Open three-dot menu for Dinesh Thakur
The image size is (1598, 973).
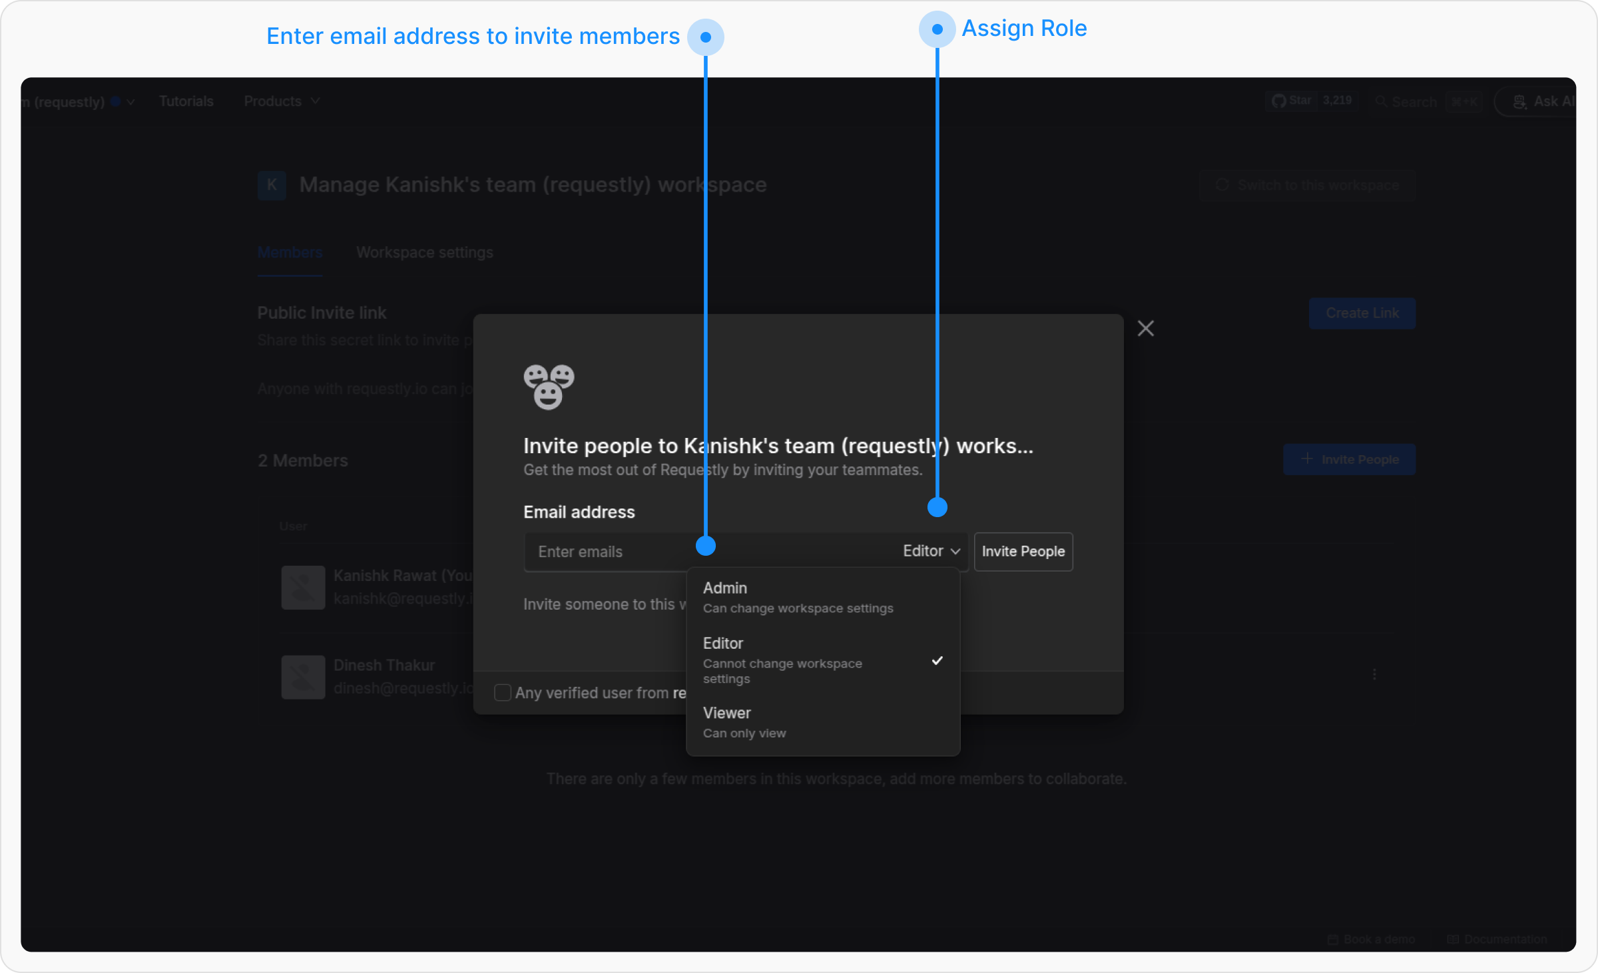click(x=1374, y=674)
